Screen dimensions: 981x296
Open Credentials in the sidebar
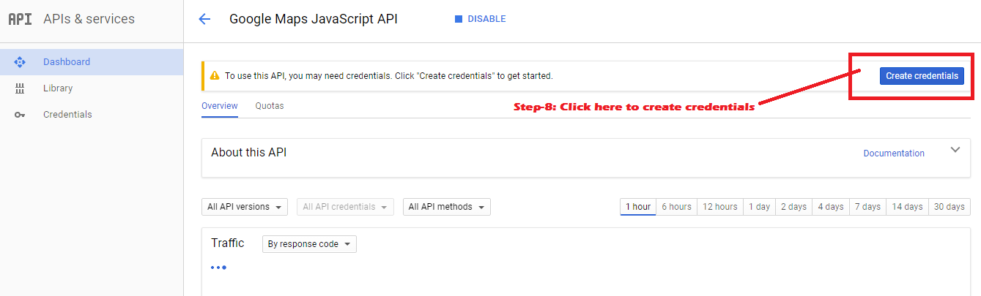pos(92,115)
